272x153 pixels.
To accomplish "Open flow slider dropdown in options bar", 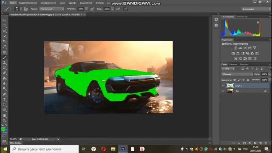I will tap(113, 9).
